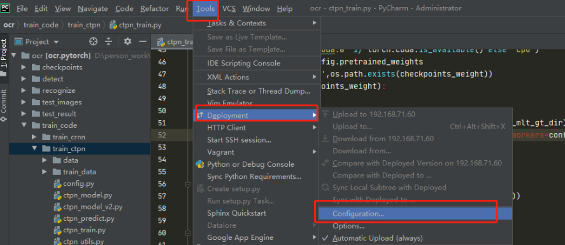Expand the test_result folder
The image size is (565, 245).
tap(24, 114)
